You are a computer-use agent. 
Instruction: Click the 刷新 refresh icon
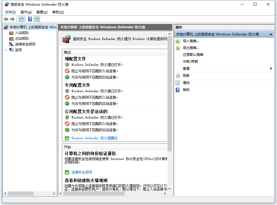tap(178, 76)
